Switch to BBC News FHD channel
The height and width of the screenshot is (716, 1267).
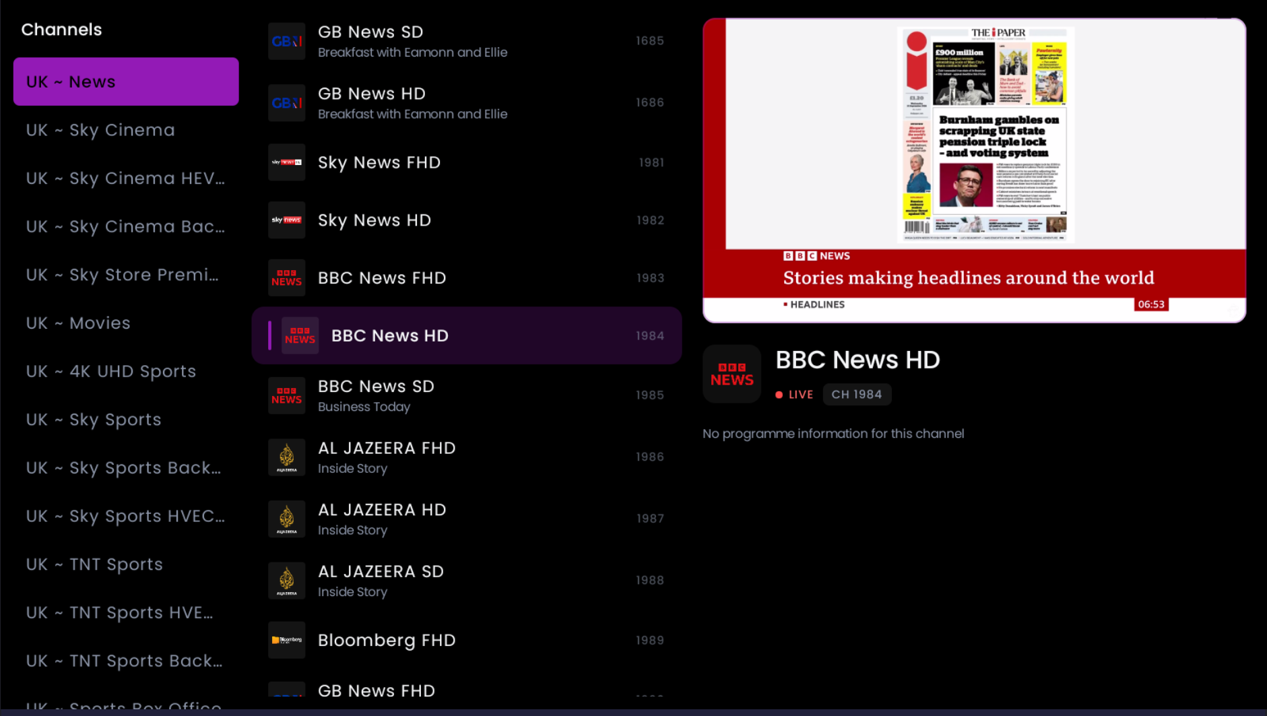point(467,278)
